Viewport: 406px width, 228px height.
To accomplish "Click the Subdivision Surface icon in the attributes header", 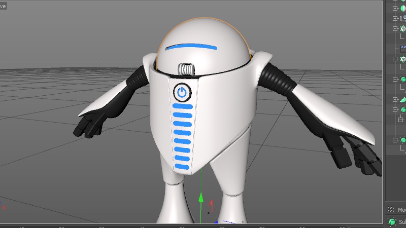I will tap(392, 222).
